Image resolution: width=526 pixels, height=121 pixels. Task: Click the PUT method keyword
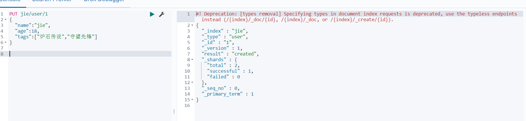(x=14, y=14)
